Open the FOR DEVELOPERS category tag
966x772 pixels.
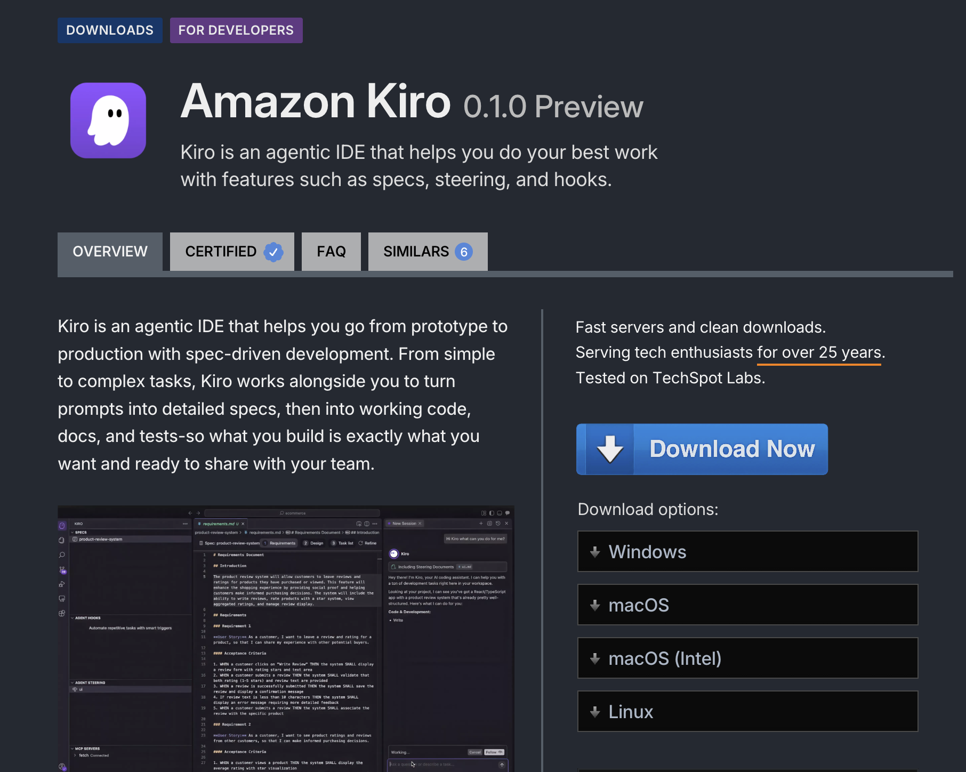pyautogui.click(x=236, y=30)
